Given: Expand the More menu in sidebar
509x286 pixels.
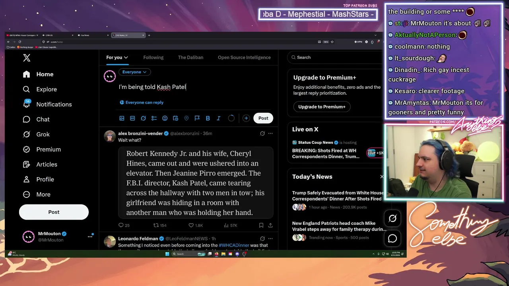Looking at the screenshot, I should [37, 195].
